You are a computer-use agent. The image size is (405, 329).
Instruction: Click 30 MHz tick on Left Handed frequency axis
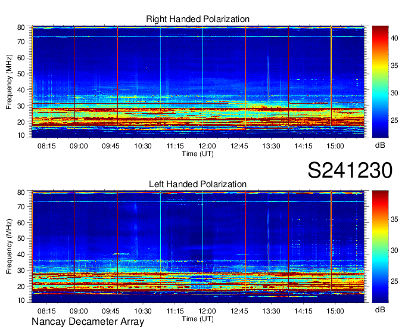[x=21, y=271]
